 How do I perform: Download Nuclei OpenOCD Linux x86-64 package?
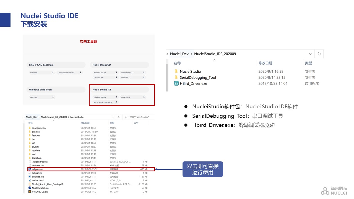point(116,78)
